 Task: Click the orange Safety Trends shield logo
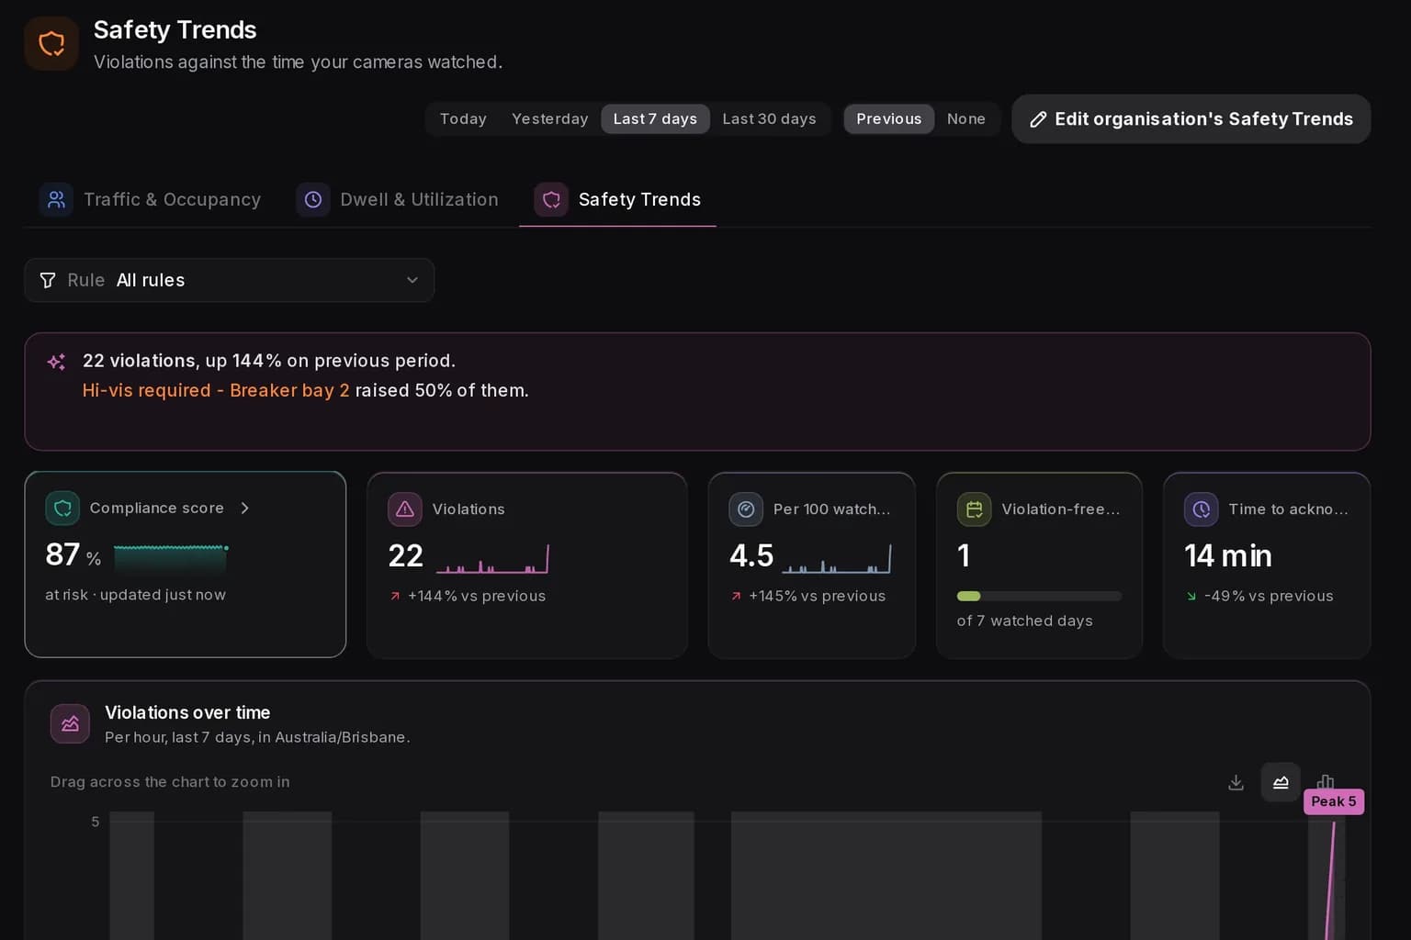(51, 43)
